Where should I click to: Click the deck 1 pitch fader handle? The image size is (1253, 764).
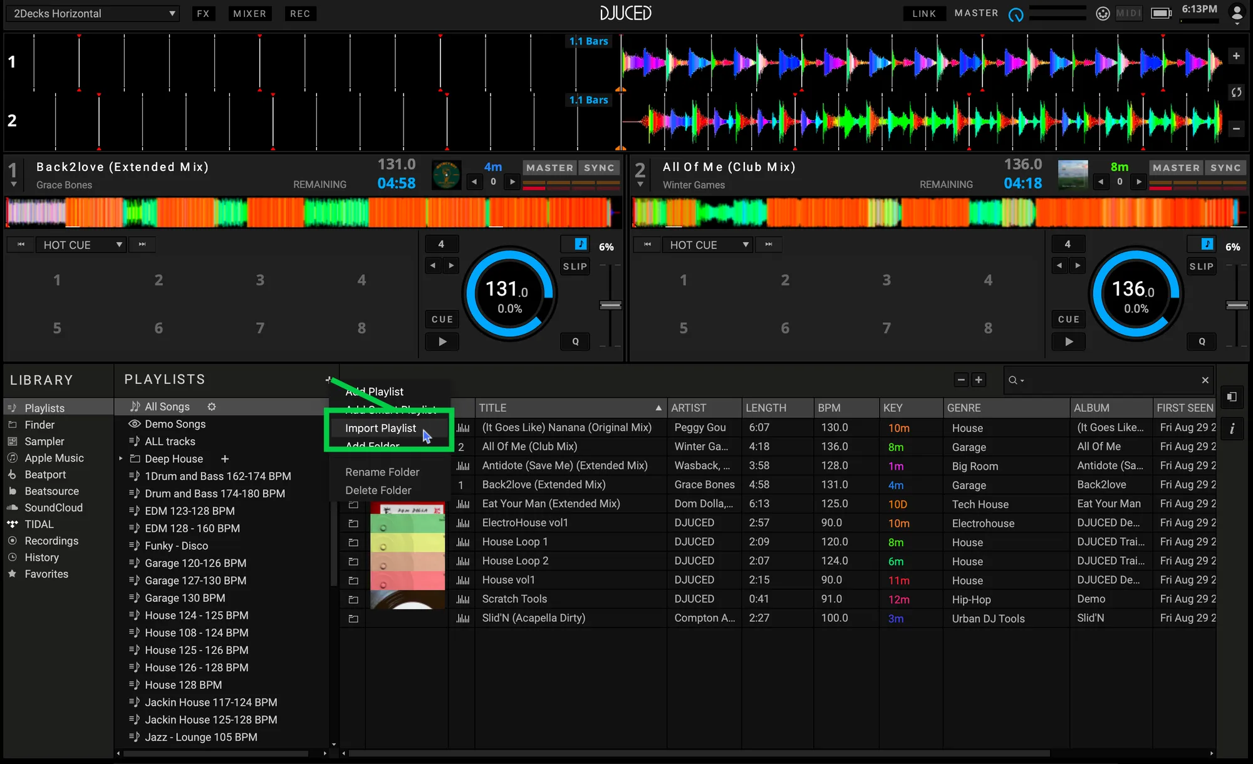(610, 306)
